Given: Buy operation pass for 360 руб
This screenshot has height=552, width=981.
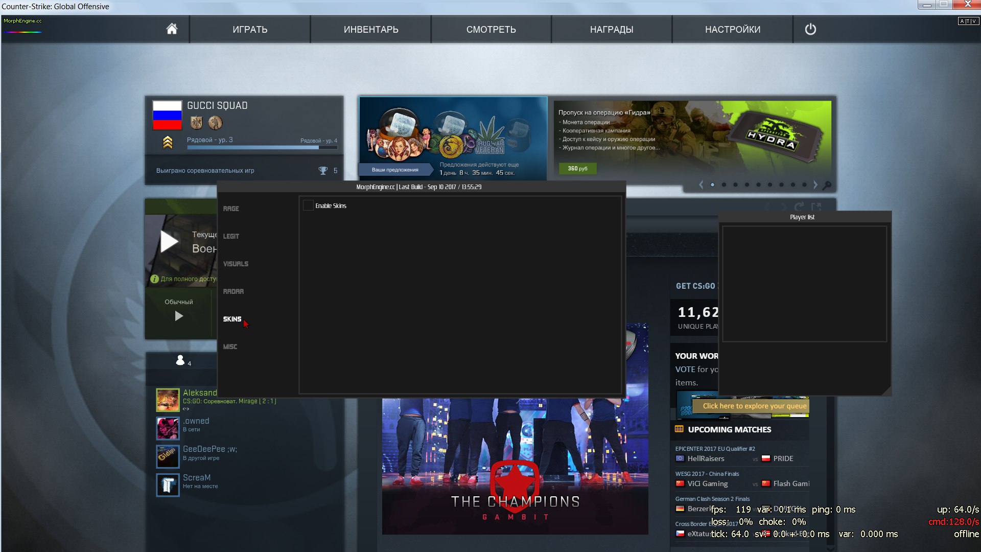Looking at the screenshot, I should click(577, 168).
